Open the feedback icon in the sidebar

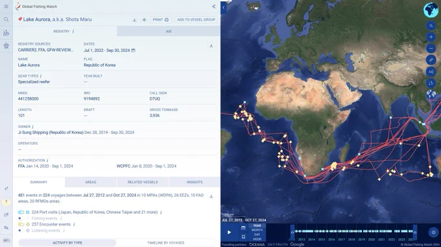[x=6, y=215]
